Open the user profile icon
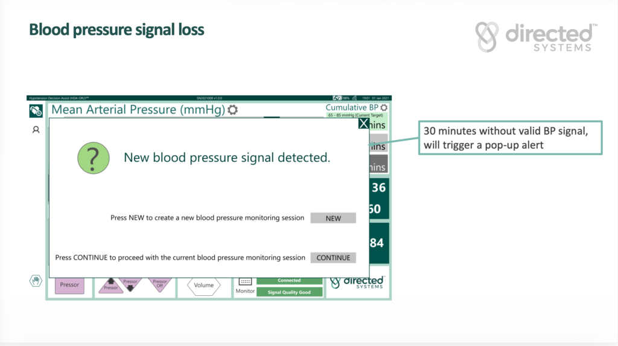 (36, 129)
